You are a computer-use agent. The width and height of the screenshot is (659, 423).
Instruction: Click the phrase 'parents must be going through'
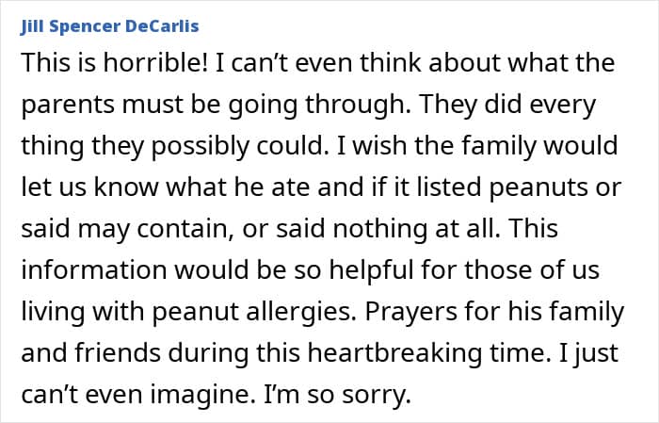(215, 105)
